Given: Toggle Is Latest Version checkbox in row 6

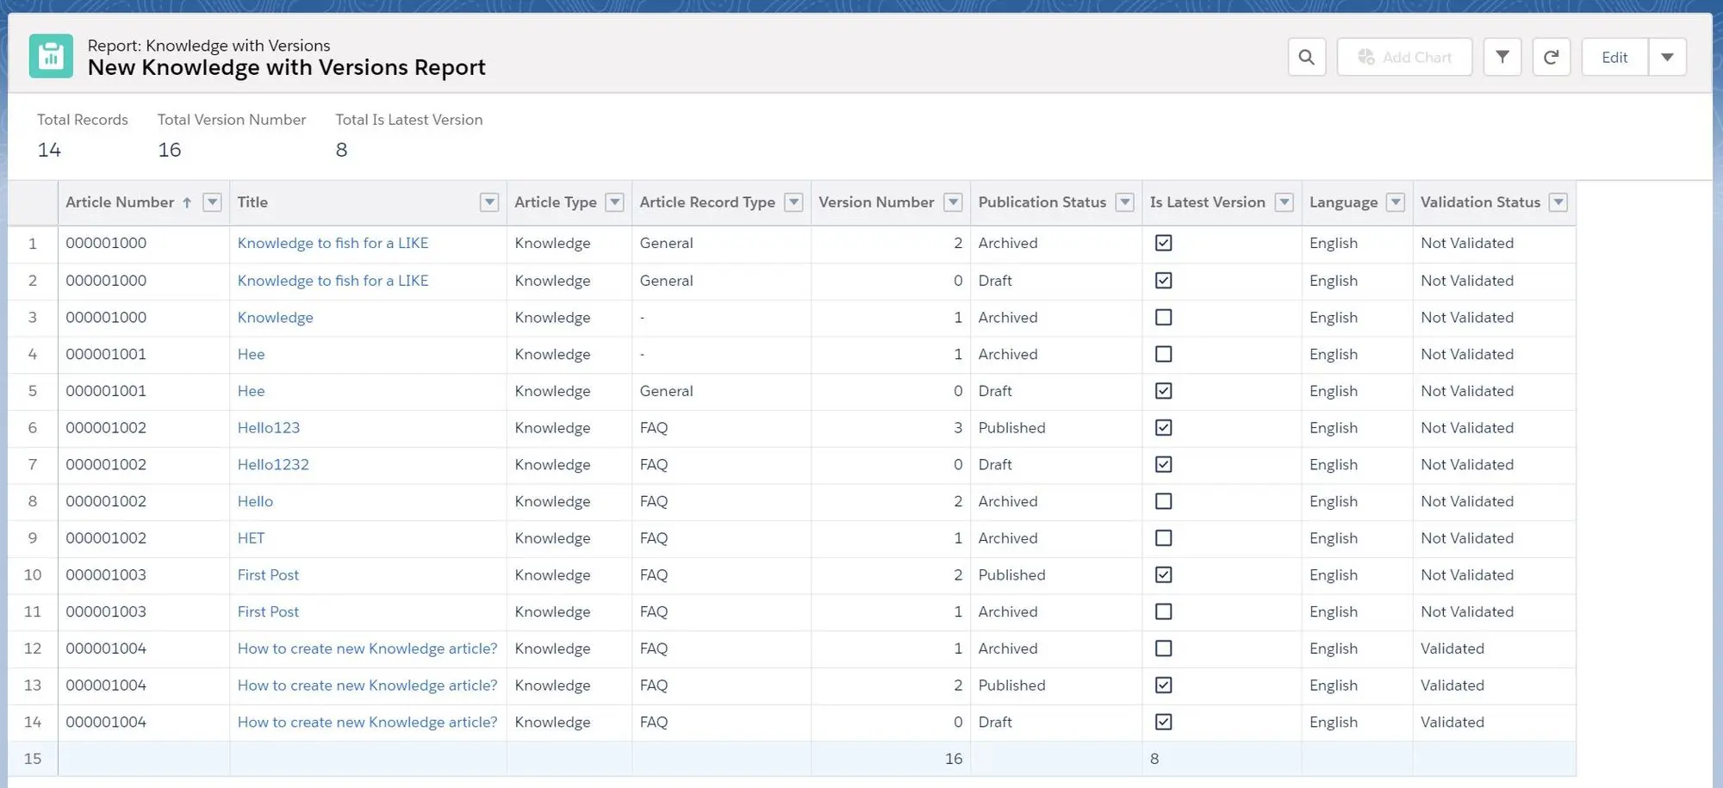Looking at the screenshot, I should point(1163,427).
